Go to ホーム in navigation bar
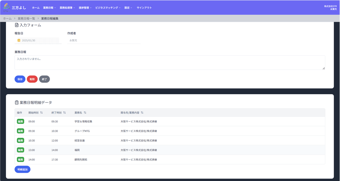Screen dimensions: 340x181 [x=36, y=8]
